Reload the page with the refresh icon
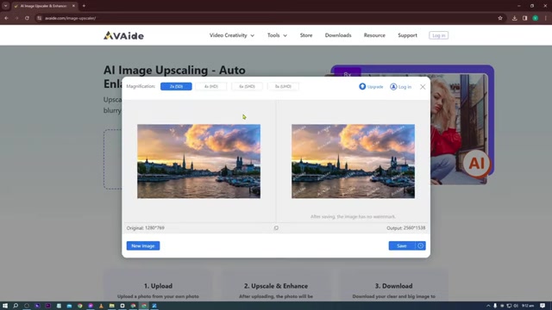 tap(27, 18)
